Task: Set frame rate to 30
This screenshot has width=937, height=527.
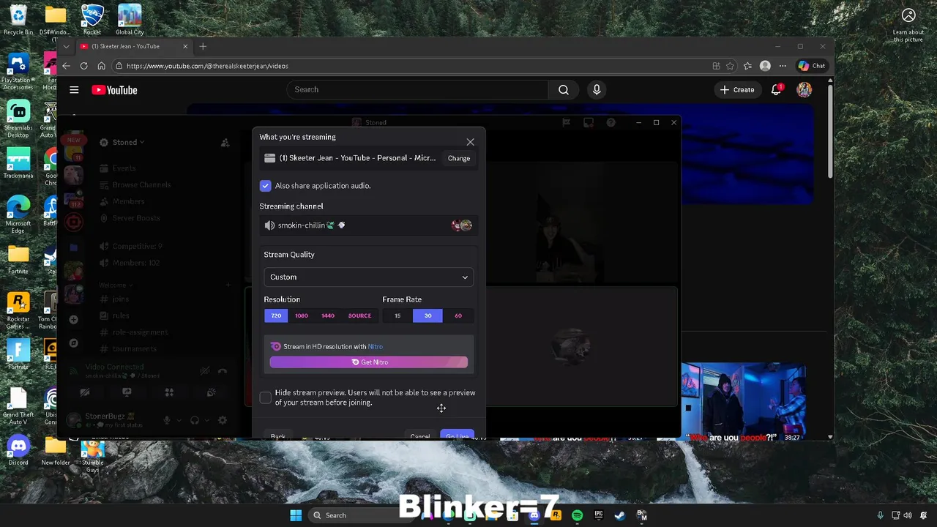Action: [428, 315]
